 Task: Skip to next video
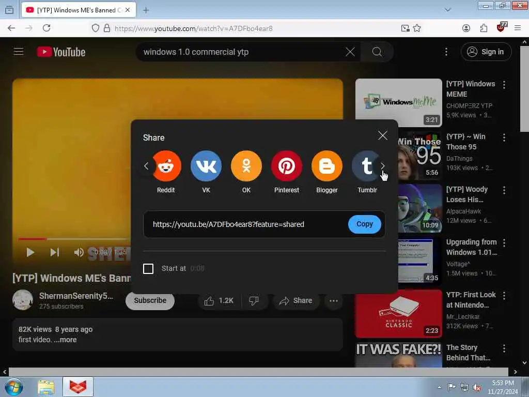coord(55,252)
